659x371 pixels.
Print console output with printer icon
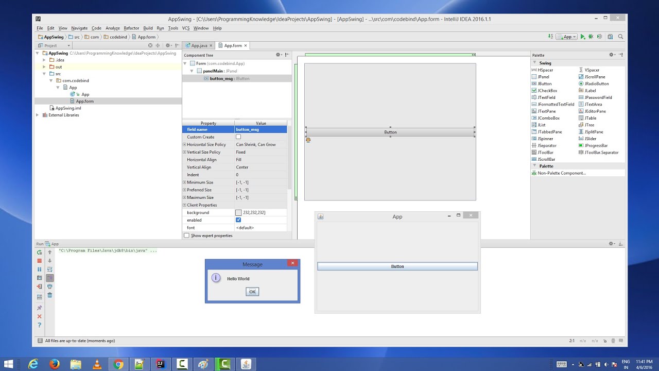click(x=49, y=286)
